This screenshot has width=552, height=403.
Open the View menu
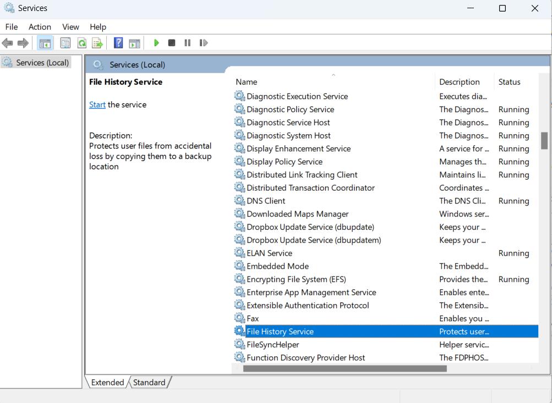tap(70, 27)
